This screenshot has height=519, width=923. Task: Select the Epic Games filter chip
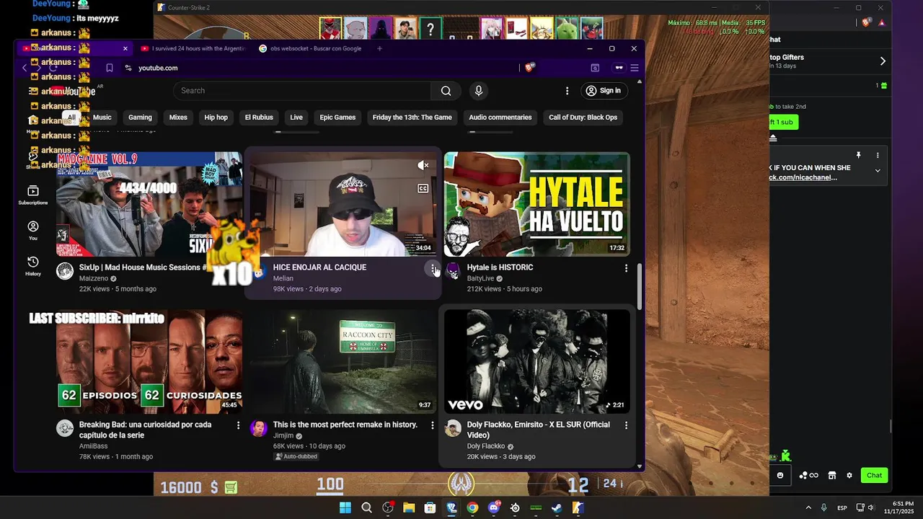point(337,117)
